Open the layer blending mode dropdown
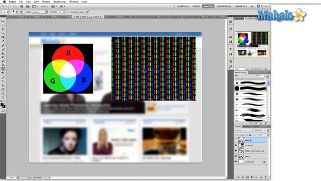Image resolution: width=321 pixels, height=181 pixels. 244,130
